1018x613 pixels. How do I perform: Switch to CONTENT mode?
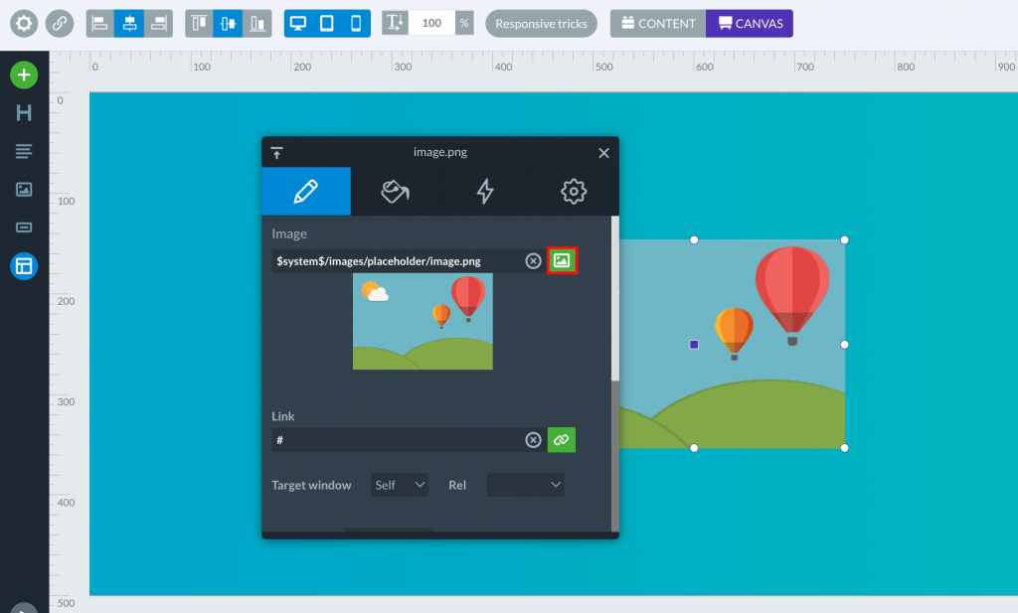click(x=658, y=24)
